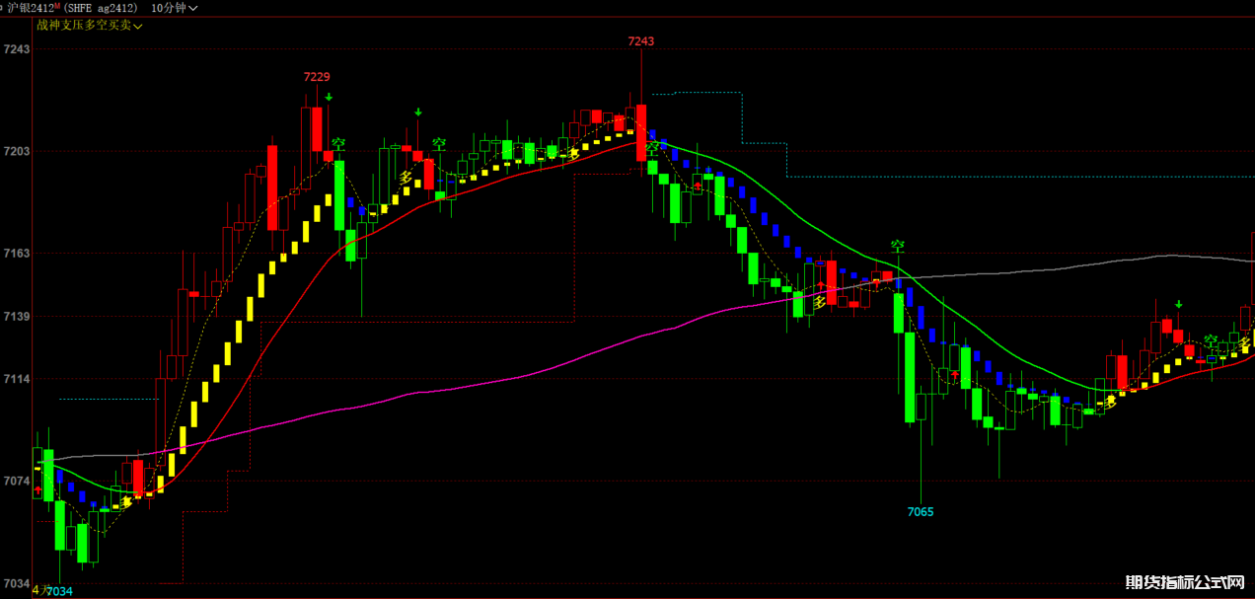Click the 7203 price axis label
1255x599 pixels.
pos(17,152)
